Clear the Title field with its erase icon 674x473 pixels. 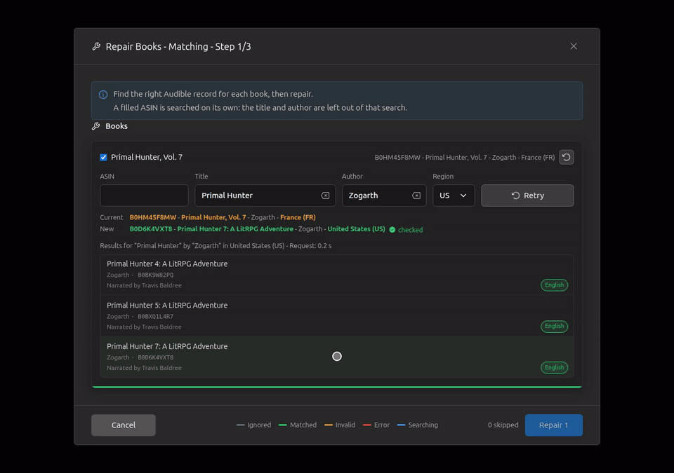(325, 196)
